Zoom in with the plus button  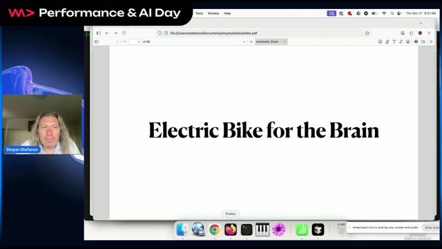click(251, 41)
